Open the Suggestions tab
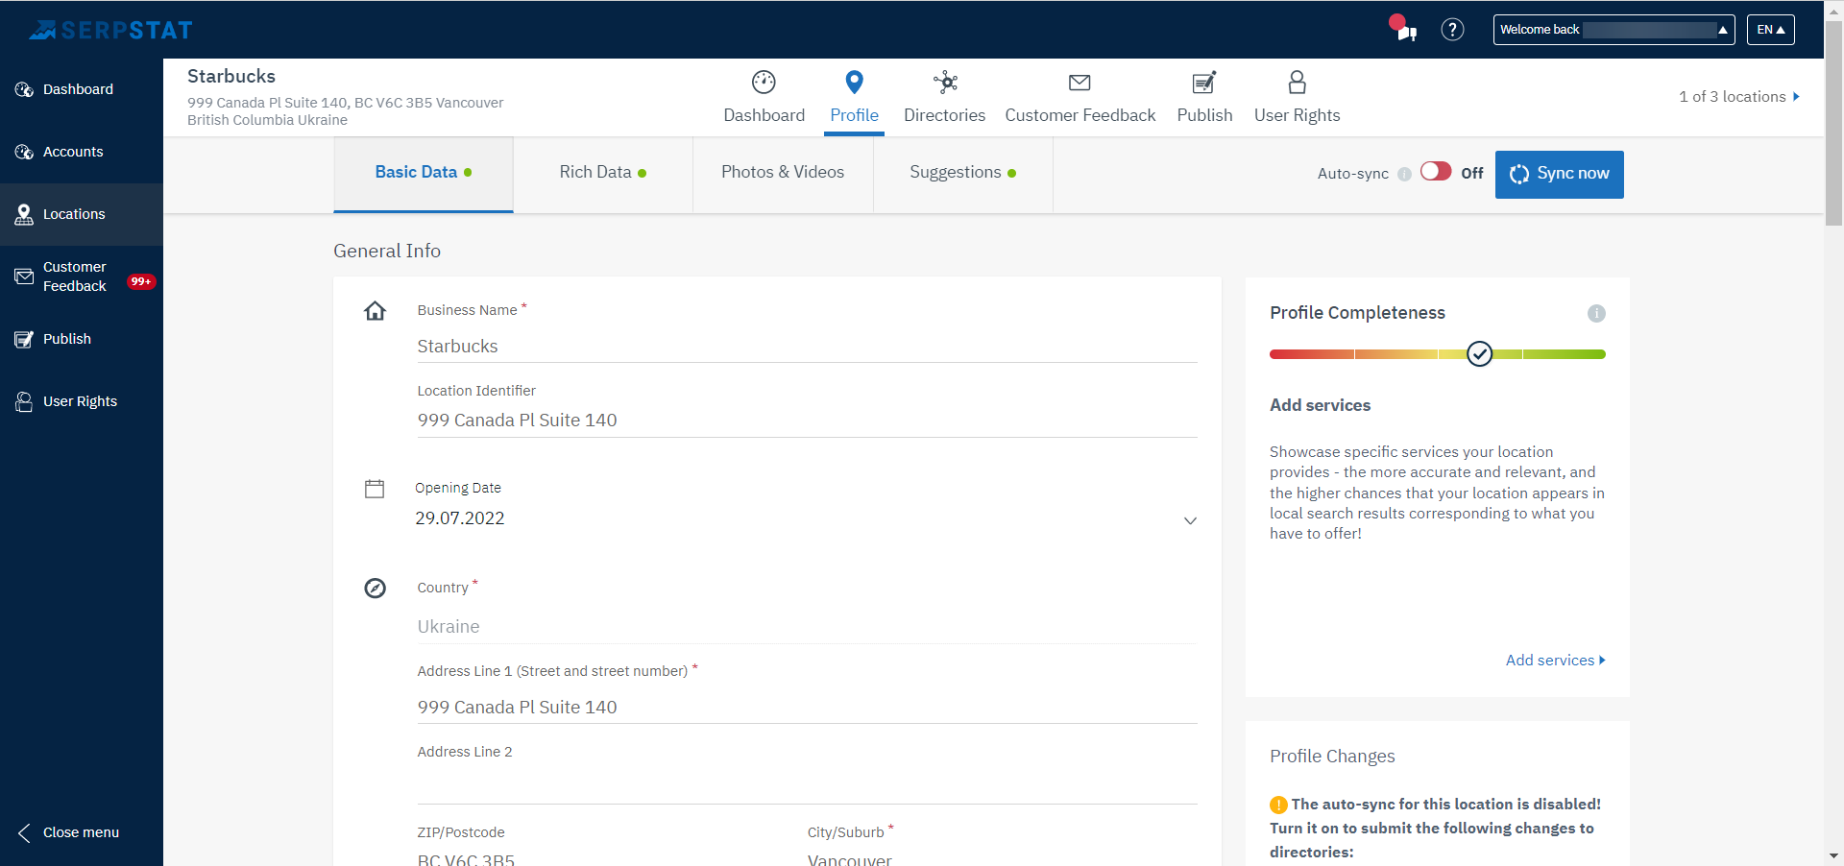 coord(963,174)
